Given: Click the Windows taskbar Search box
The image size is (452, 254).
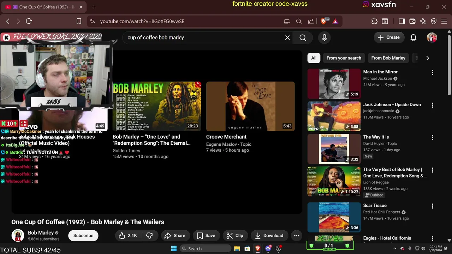Looking at the screenshot, I should (206, 249).
